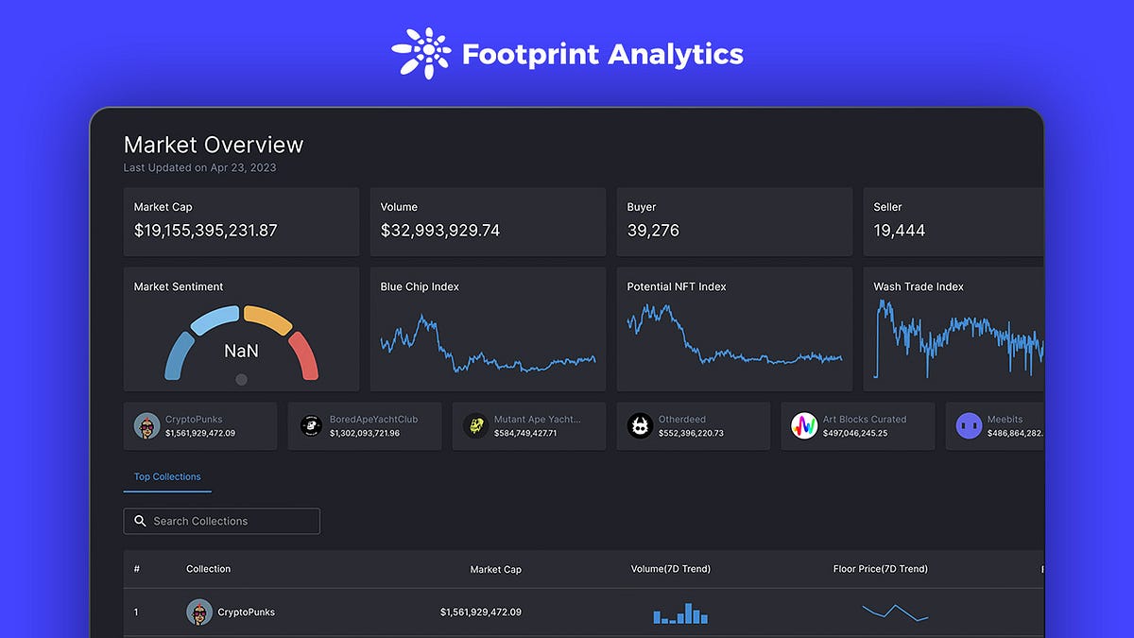This screenshot has width=1134, height=638.
Task: Select the Mutant Ape Yacht Club icon
Action: [x=475, y=426]
